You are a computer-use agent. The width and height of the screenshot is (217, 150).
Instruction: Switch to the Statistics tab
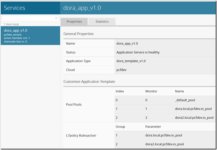[x=102, y=22]
